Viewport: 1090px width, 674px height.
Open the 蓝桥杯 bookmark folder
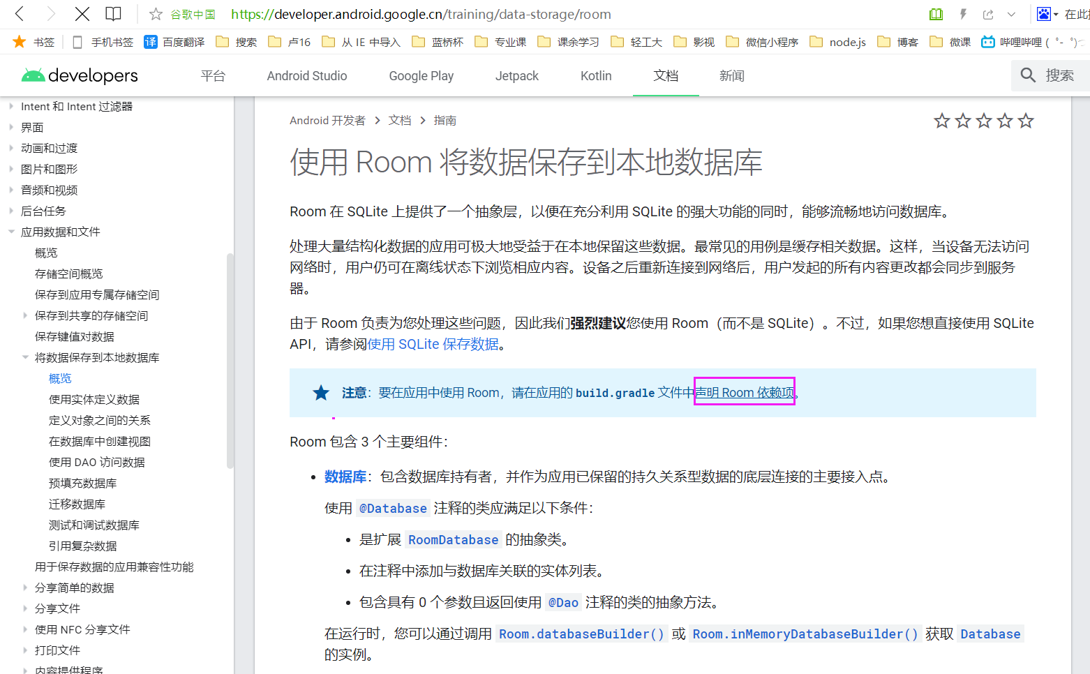tap(438, 42)
